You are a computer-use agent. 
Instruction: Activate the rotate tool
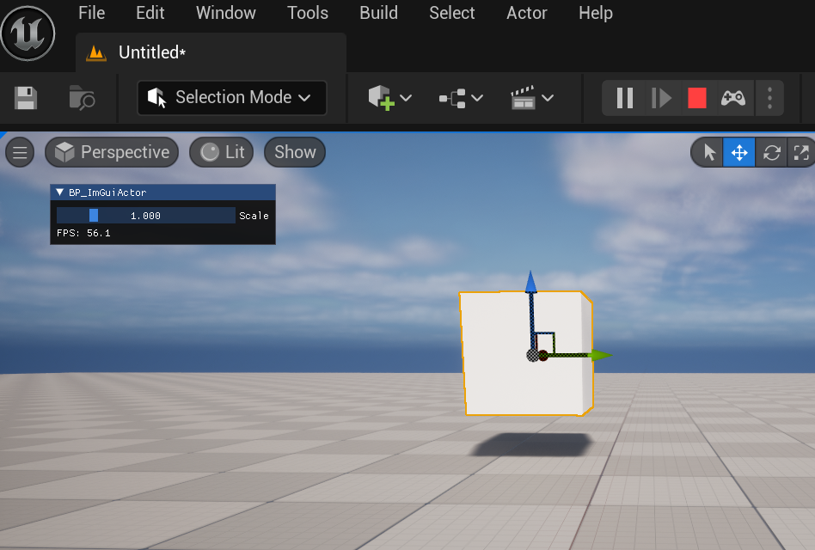(x=771, y=153)
